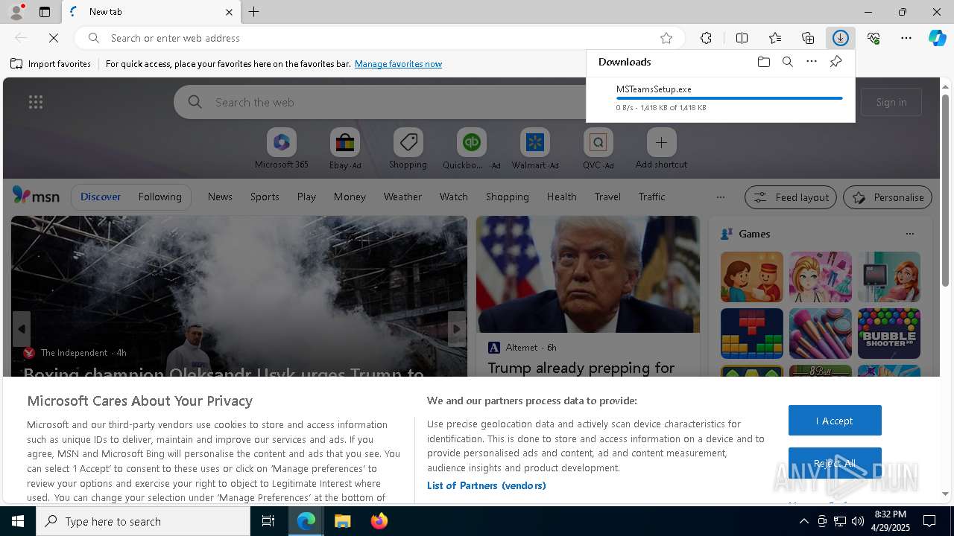Click Import favorites
Viewport: 954px width, 536px height.
click(x=51, y=64)
